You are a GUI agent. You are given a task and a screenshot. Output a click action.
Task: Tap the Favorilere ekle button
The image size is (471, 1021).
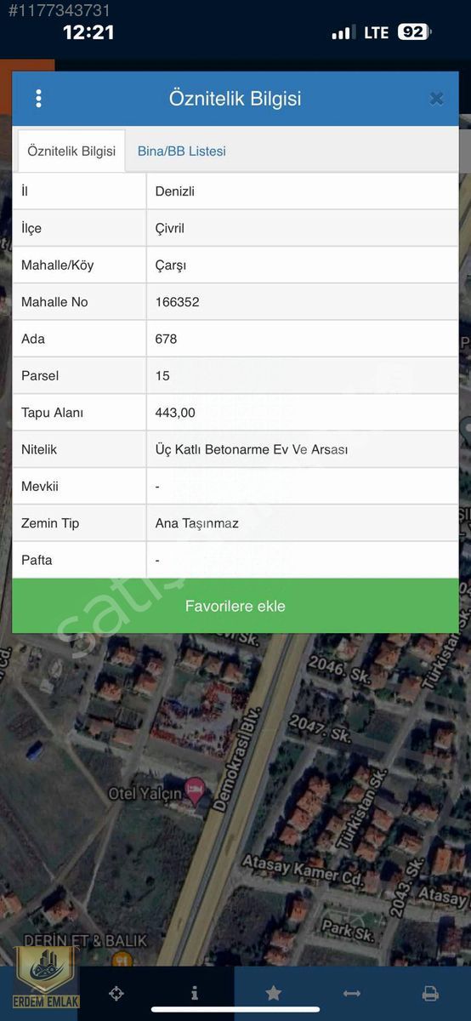[235, 606]
